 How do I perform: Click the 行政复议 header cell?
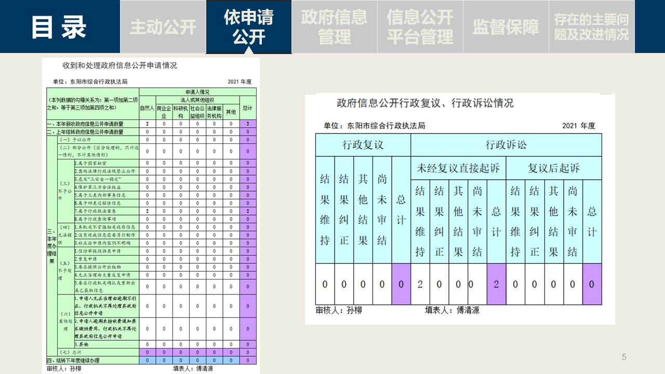[363, 145]
